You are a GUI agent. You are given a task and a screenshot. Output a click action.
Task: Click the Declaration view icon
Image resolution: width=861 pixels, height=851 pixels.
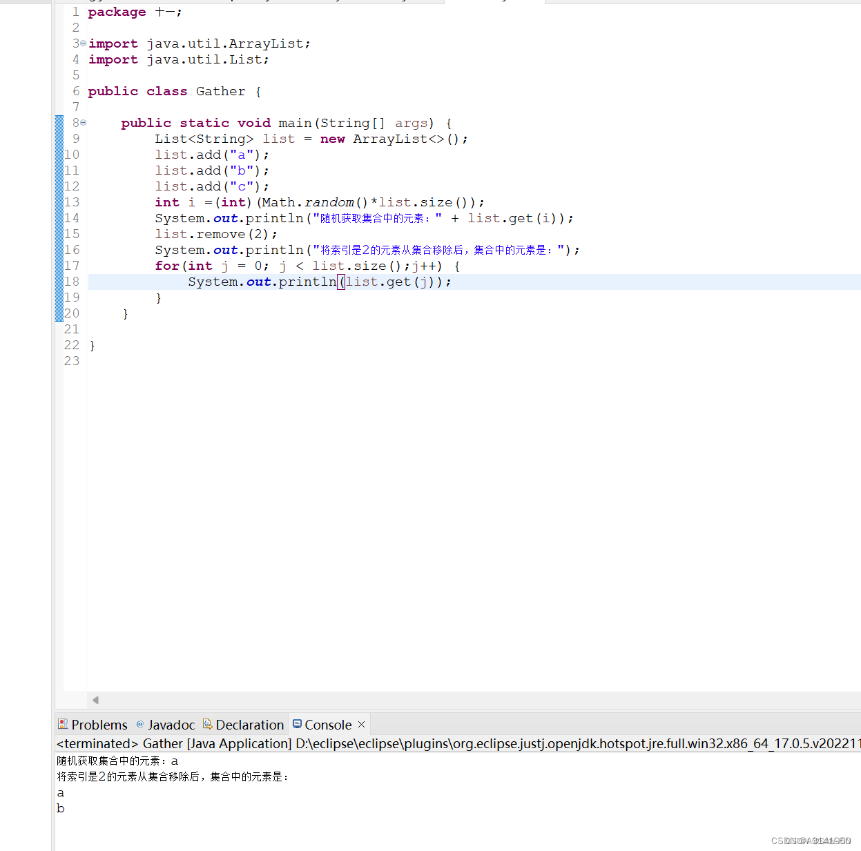click(208, 725)
